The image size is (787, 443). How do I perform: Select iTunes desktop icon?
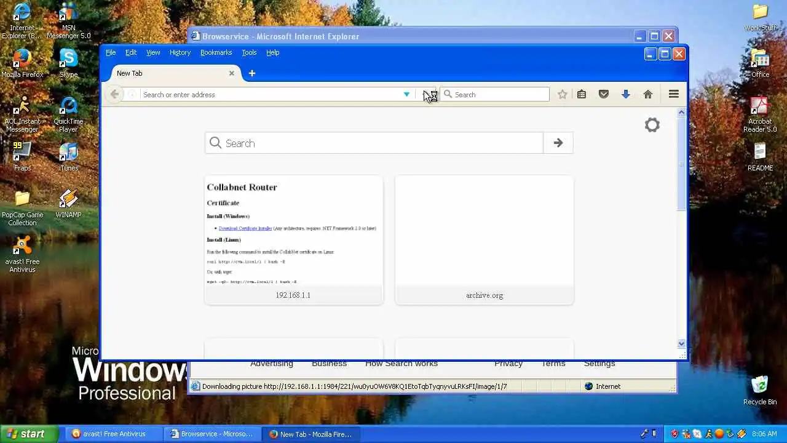pos(68,157)
